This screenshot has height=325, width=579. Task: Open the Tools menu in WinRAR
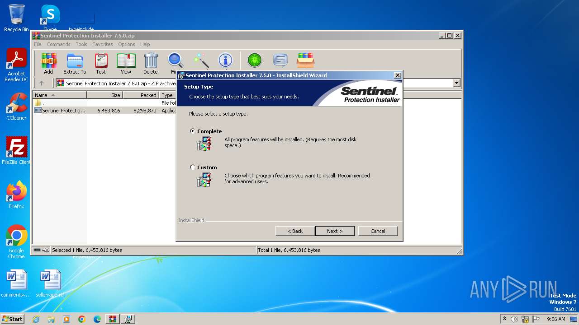click(81, 44)
